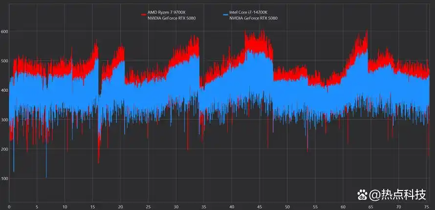The height and width of the screenshot is (210, 435).
Task: Click the 600 label on the y-axis
Action: click(4, 31)
